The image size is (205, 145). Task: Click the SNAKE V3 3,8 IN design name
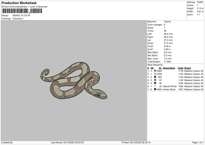pos(22,15)
